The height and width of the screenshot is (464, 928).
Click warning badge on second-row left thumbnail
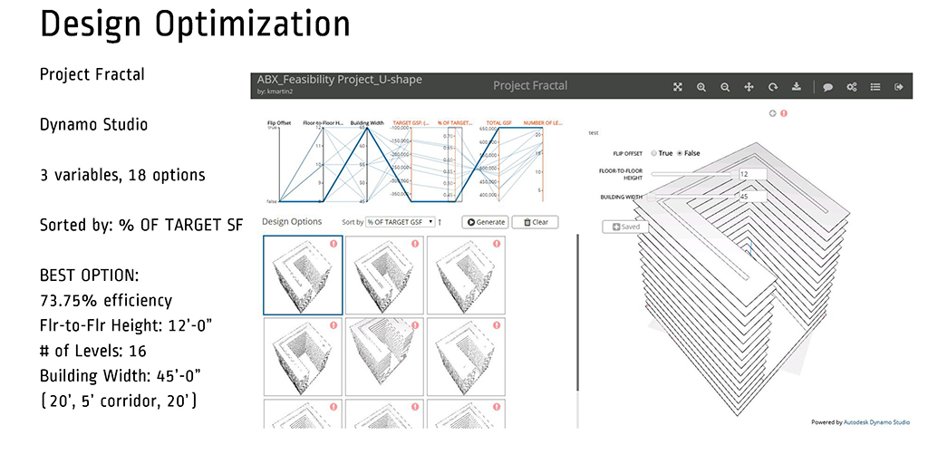[x=333, y=325]
